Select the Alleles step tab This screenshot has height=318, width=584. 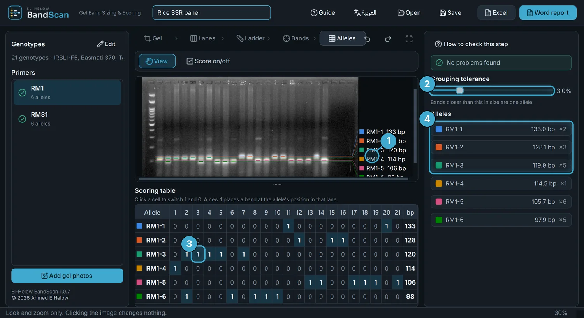pos(342,38)
